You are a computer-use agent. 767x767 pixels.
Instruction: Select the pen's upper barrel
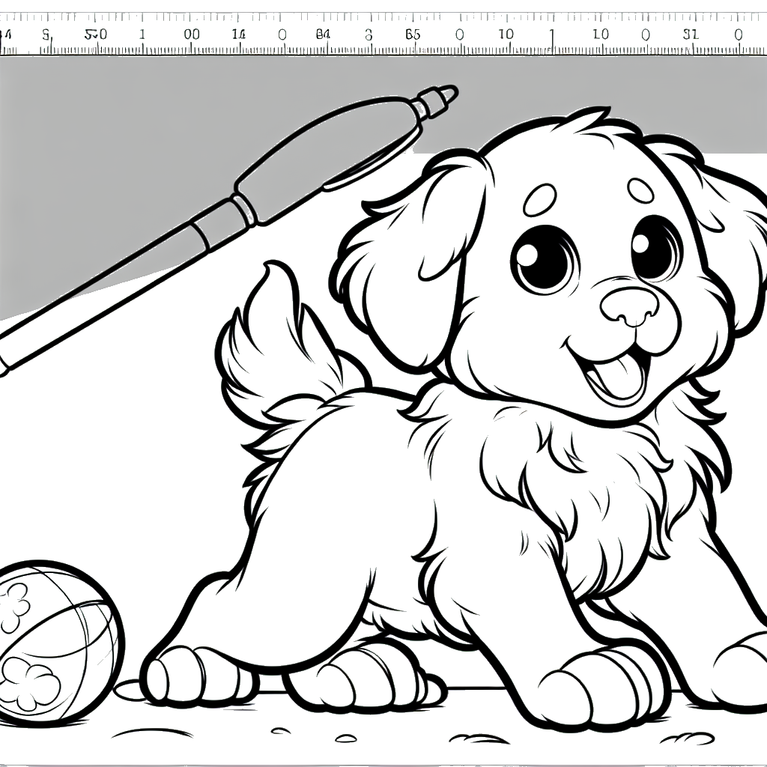pos(330,154)
